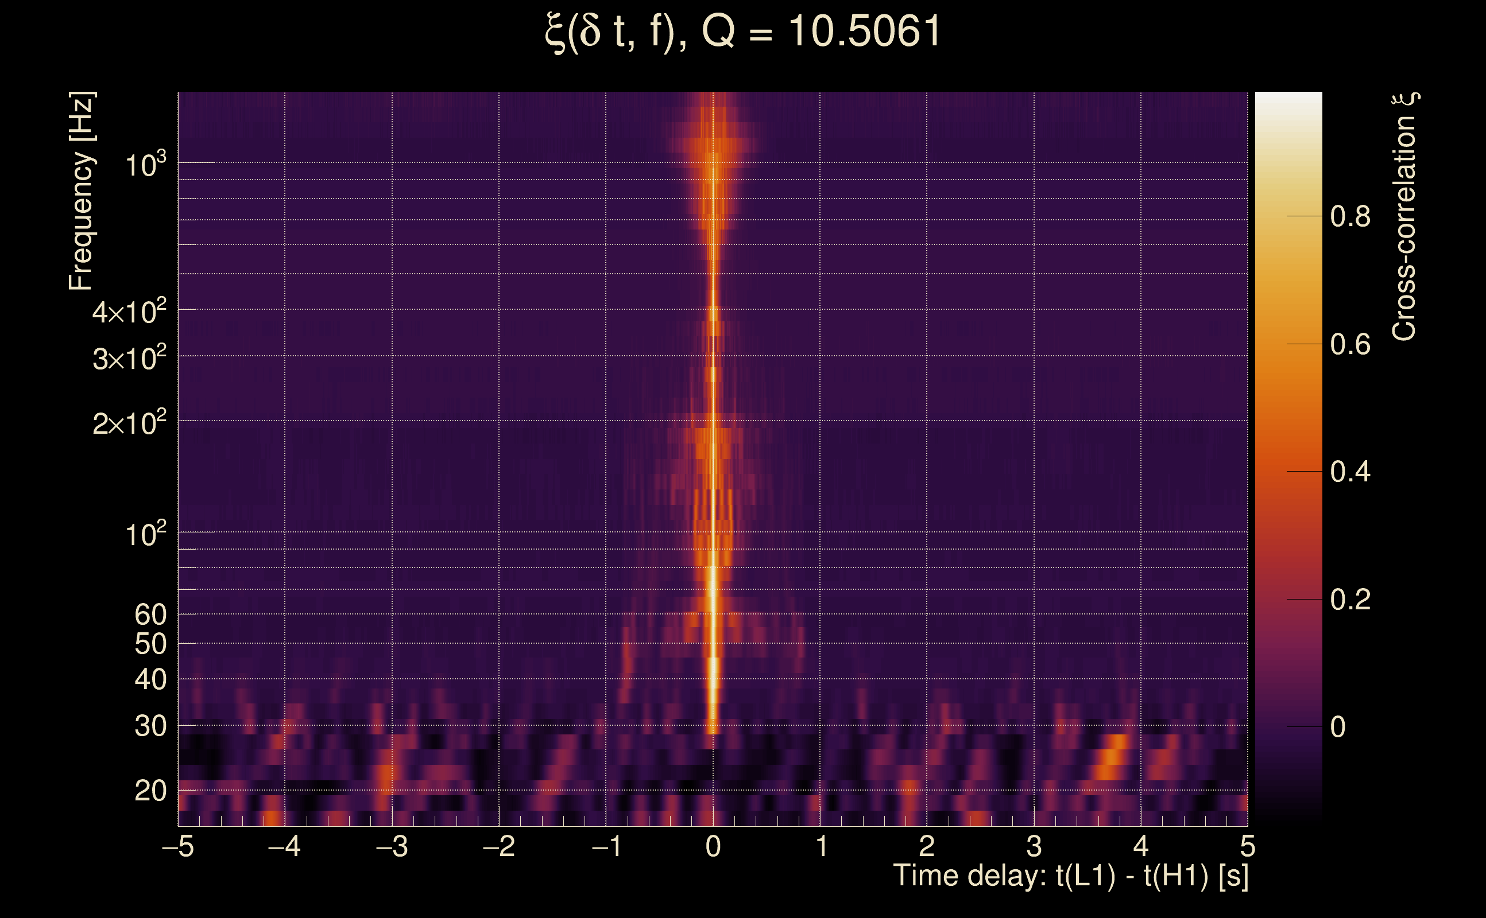The image size is (1486, 918).
Task: Click the 0.2 colorbar tick label
Action: pyautogui.click(x=1350, y=600)
